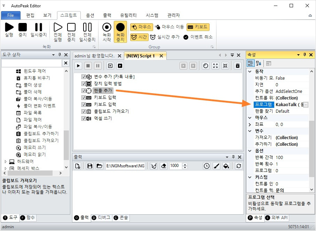Start recording with 녹화 시작
Screen dimensions: 316x231
(107, 32)
